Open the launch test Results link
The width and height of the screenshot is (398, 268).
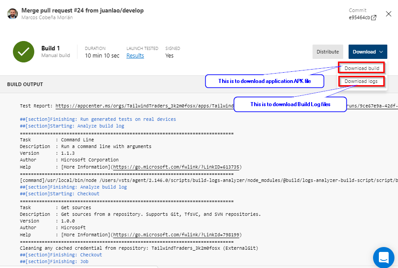click(x=135, y=55)
